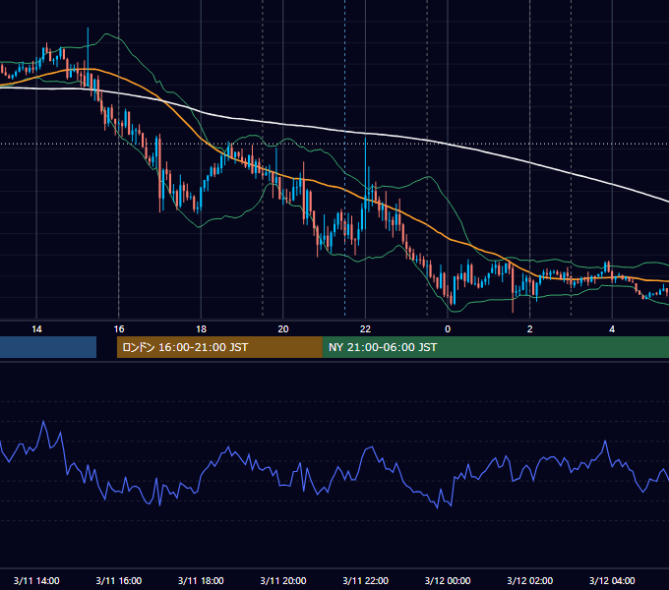Click the 2 hour axis label
This screenshot has width=669, height=590.
(530, 329)
